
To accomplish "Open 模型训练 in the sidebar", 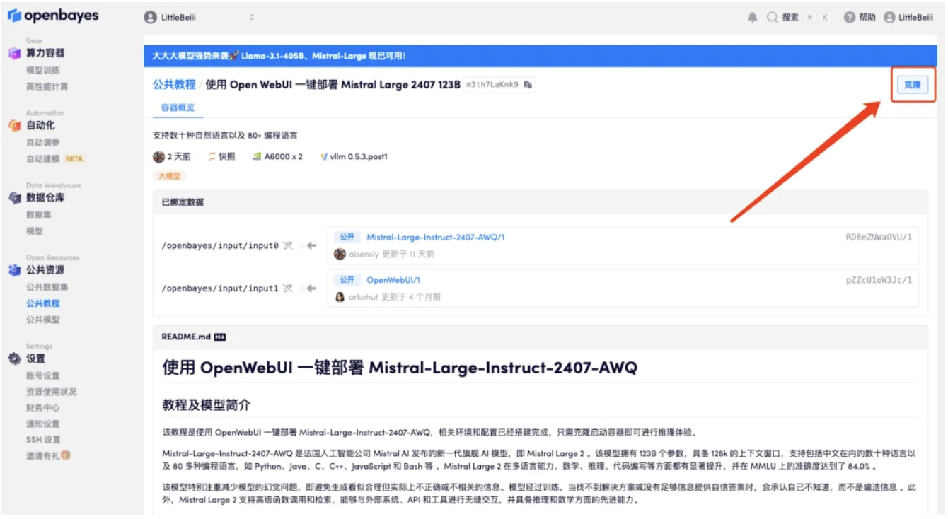I will tap(43, 70).
